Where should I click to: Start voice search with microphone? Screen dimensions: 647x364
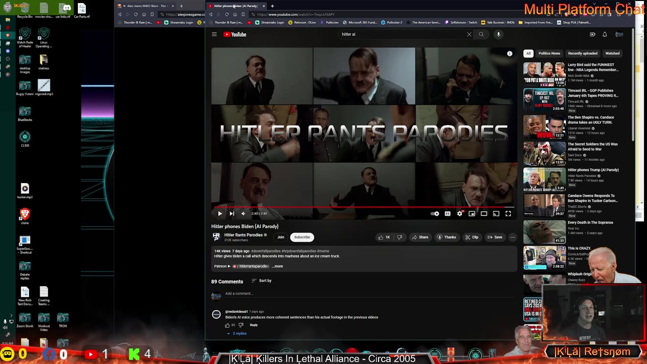coord(498,34)
